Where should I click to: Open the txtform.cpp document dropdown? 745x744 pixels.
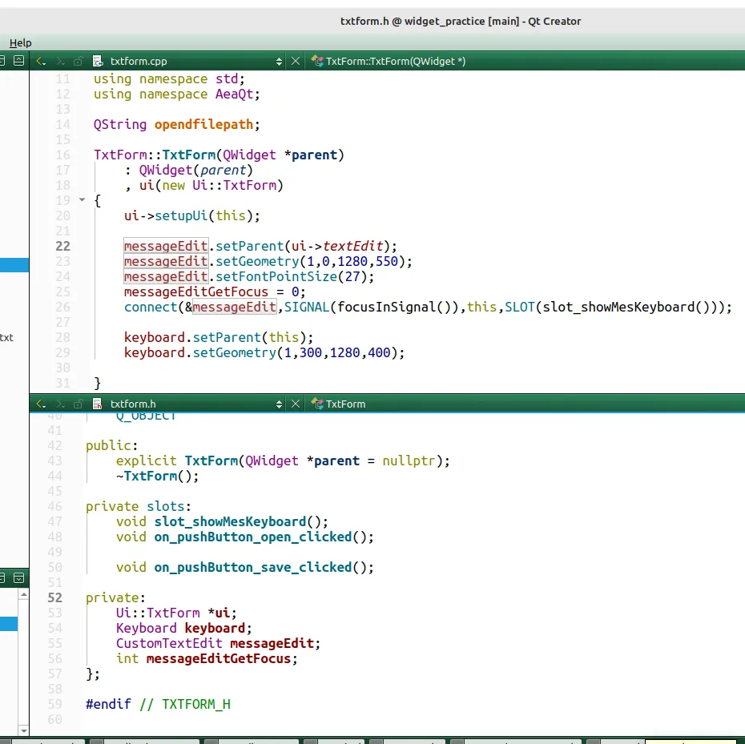[x=279, y=62]
